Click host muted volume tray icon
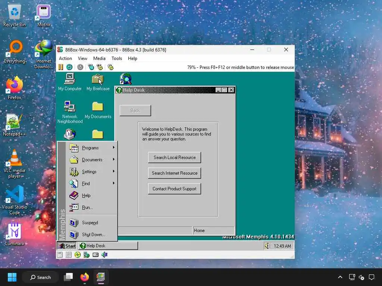The height and width of the screenshot is (286, 382). point(361,277)
